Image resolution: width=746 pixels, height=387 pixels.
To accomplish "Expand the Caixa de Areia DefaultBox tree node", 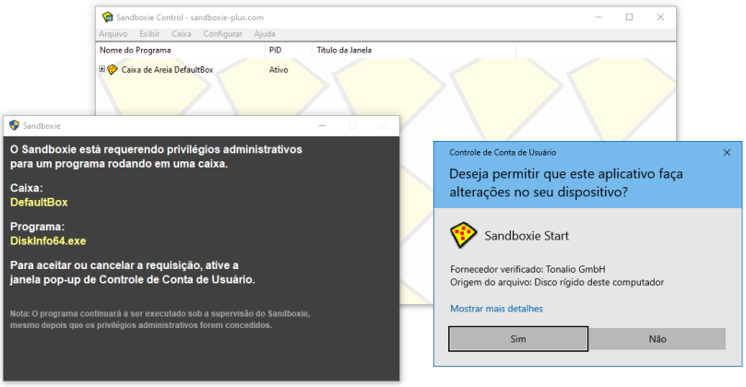I will click(x=101, y=69).
